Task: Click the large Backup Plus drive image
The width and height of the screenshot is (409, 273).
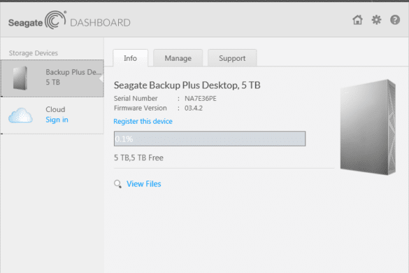Action: click(368, 127)
